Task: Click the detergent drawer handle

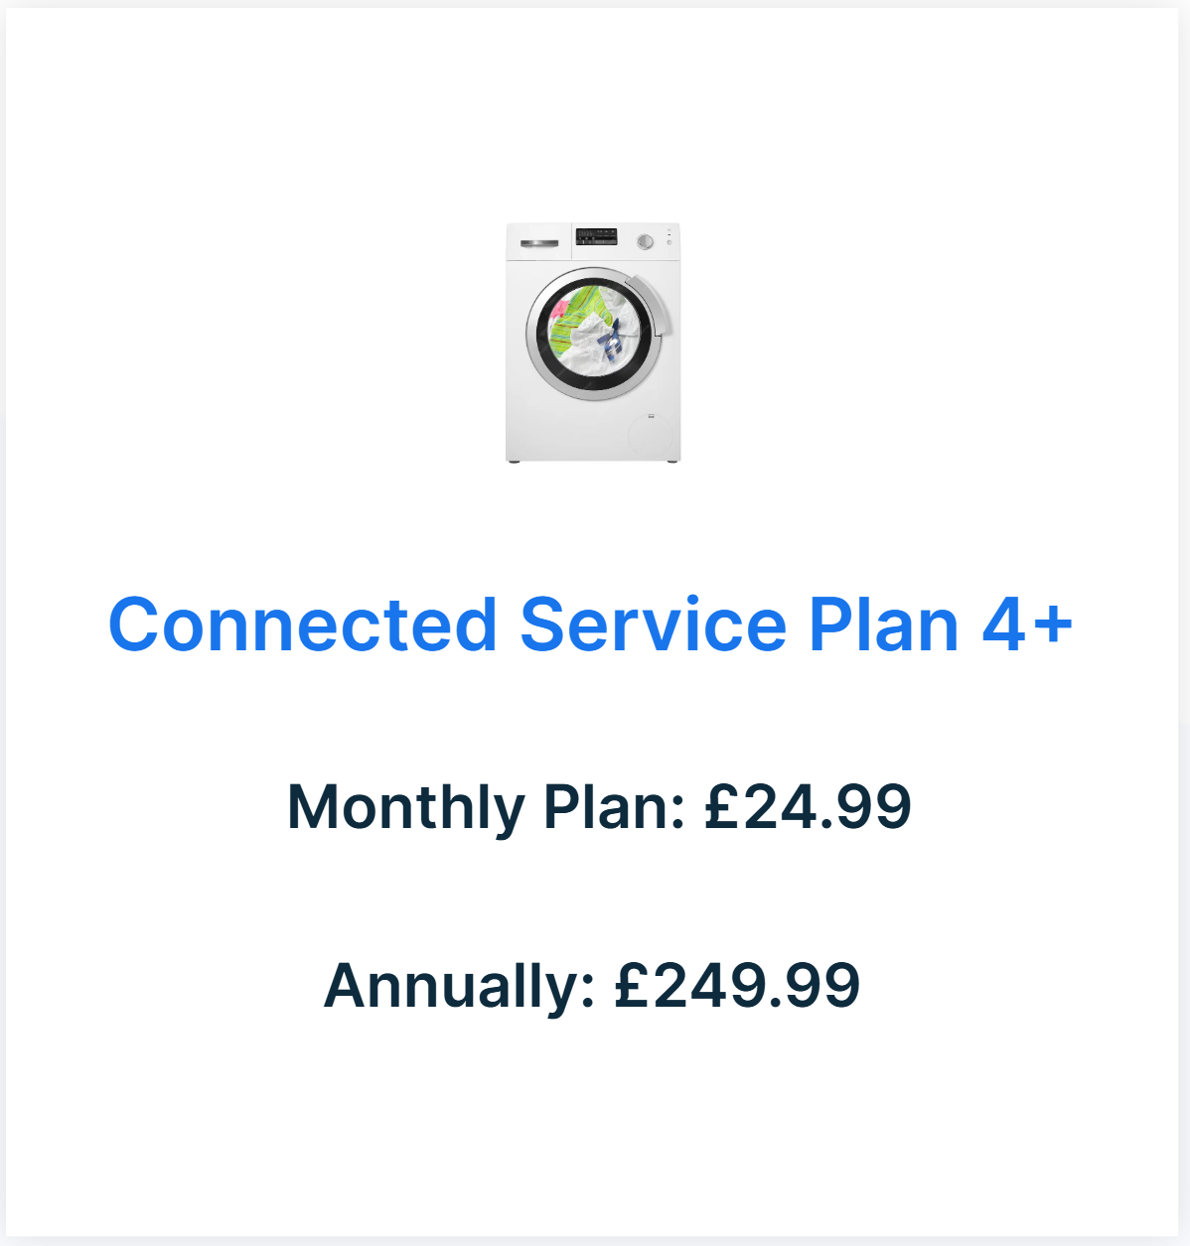Action: tap(538, 243)
